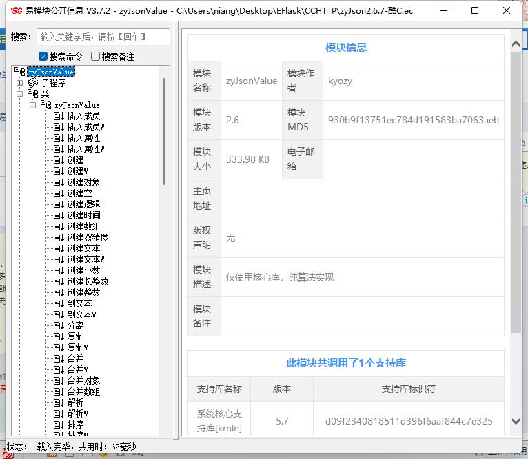Enable the 搜索备注 checkbox

(96, 57)
